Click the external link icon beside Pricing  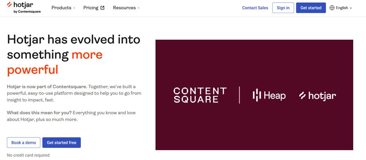coord(102,8)
